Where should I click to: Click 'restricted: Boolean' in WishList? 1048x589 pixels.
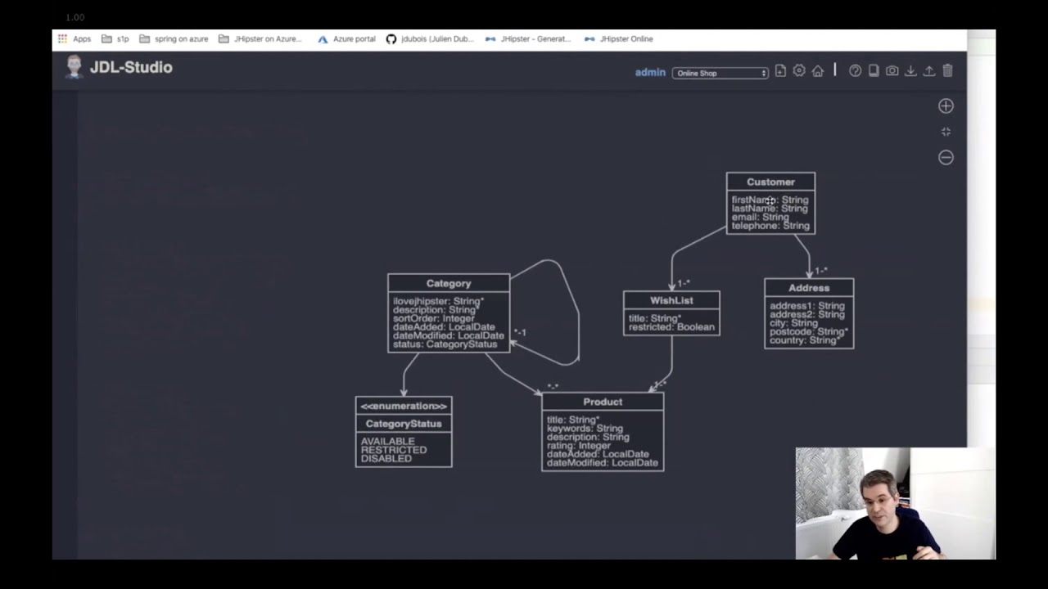click(x=671, y=327)
